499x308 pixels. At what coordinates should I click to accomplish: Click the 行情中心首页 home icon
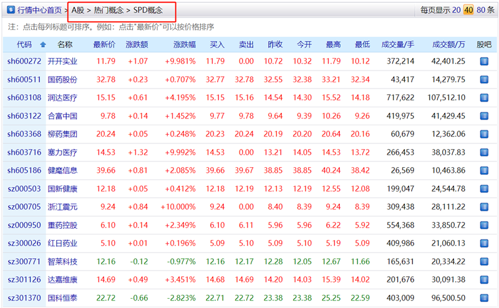(11, 10)
